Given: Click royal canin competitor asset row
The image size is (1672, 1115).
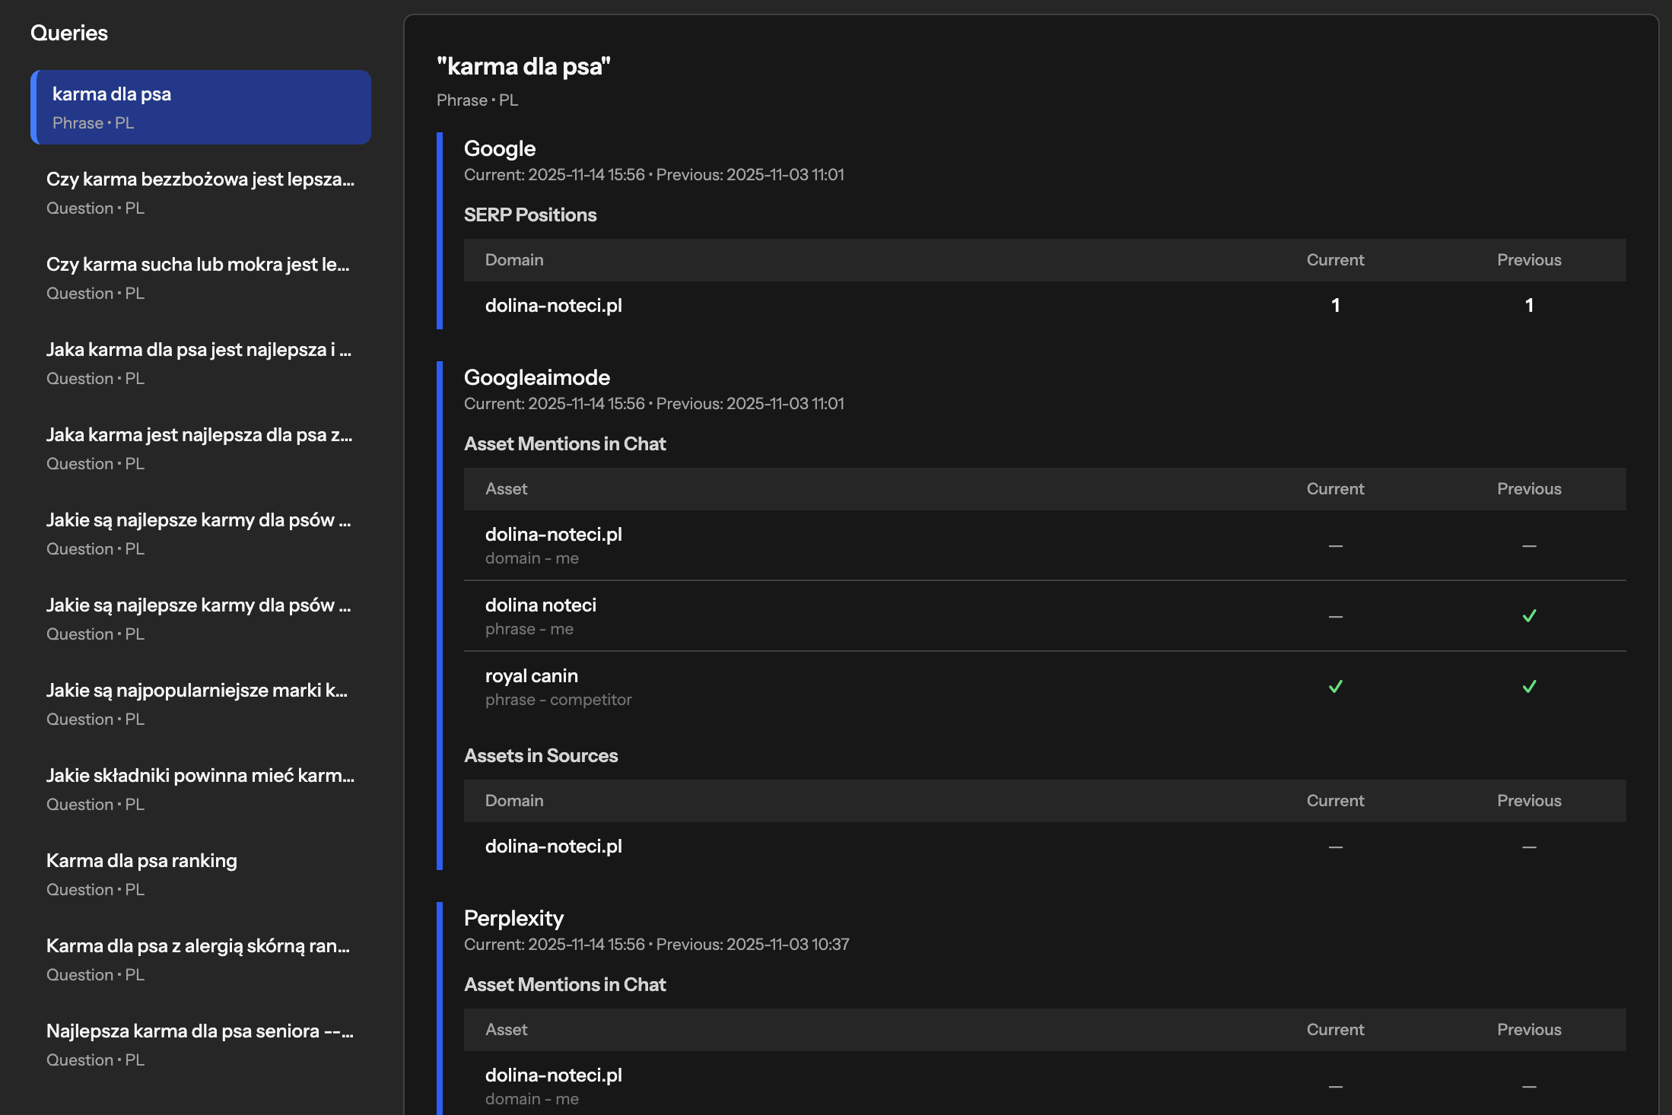Looking at the screenshot, I should point(558,687).
